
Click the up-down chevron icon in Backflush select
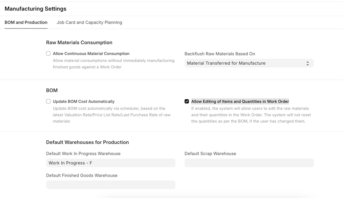coord(307,63)
